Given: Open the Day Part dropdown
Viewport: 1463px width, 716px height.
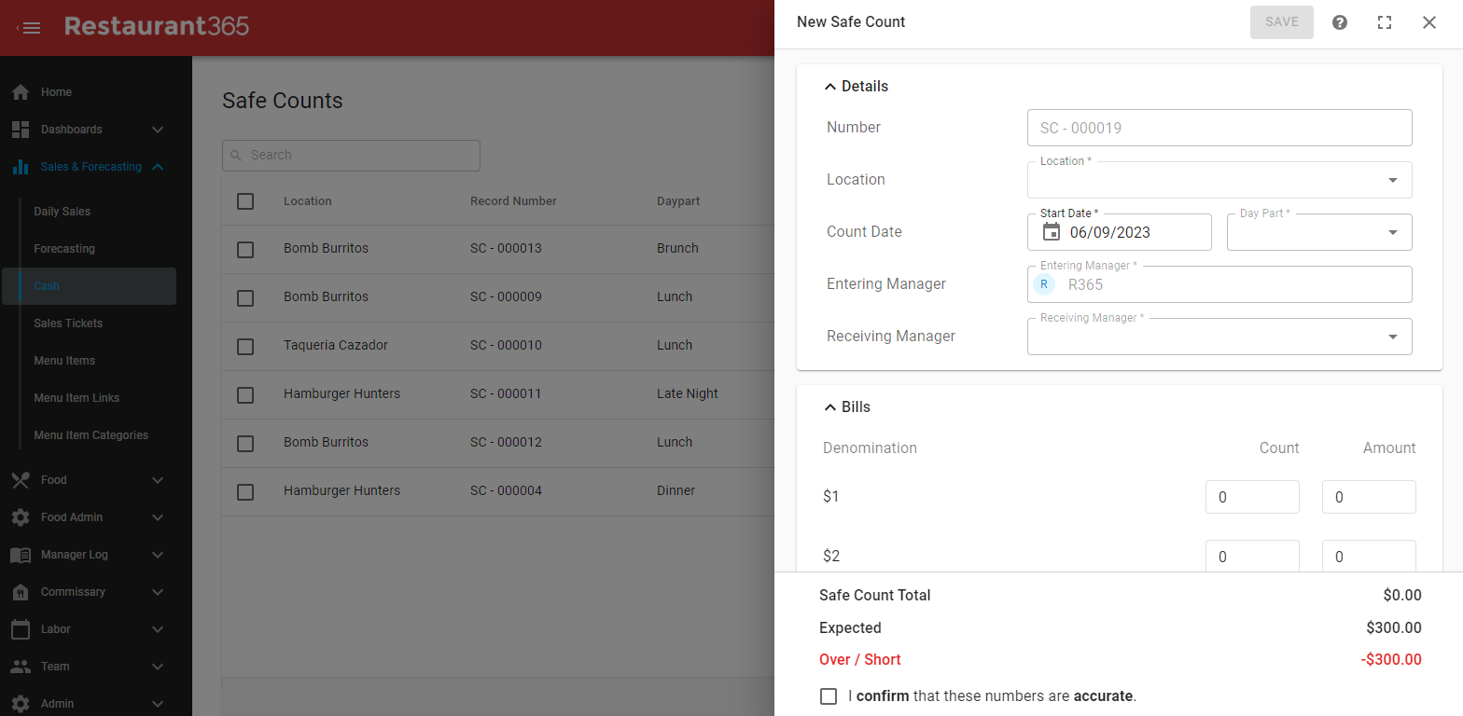Looking at the screenshot, I should (1319, 232).
